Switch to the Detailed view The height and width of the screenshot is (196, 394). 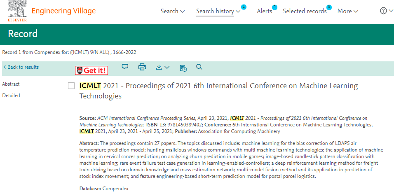[x=11, y=96]
